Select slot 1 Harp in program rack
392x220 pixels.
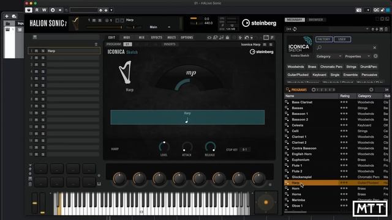pos(64,51)
